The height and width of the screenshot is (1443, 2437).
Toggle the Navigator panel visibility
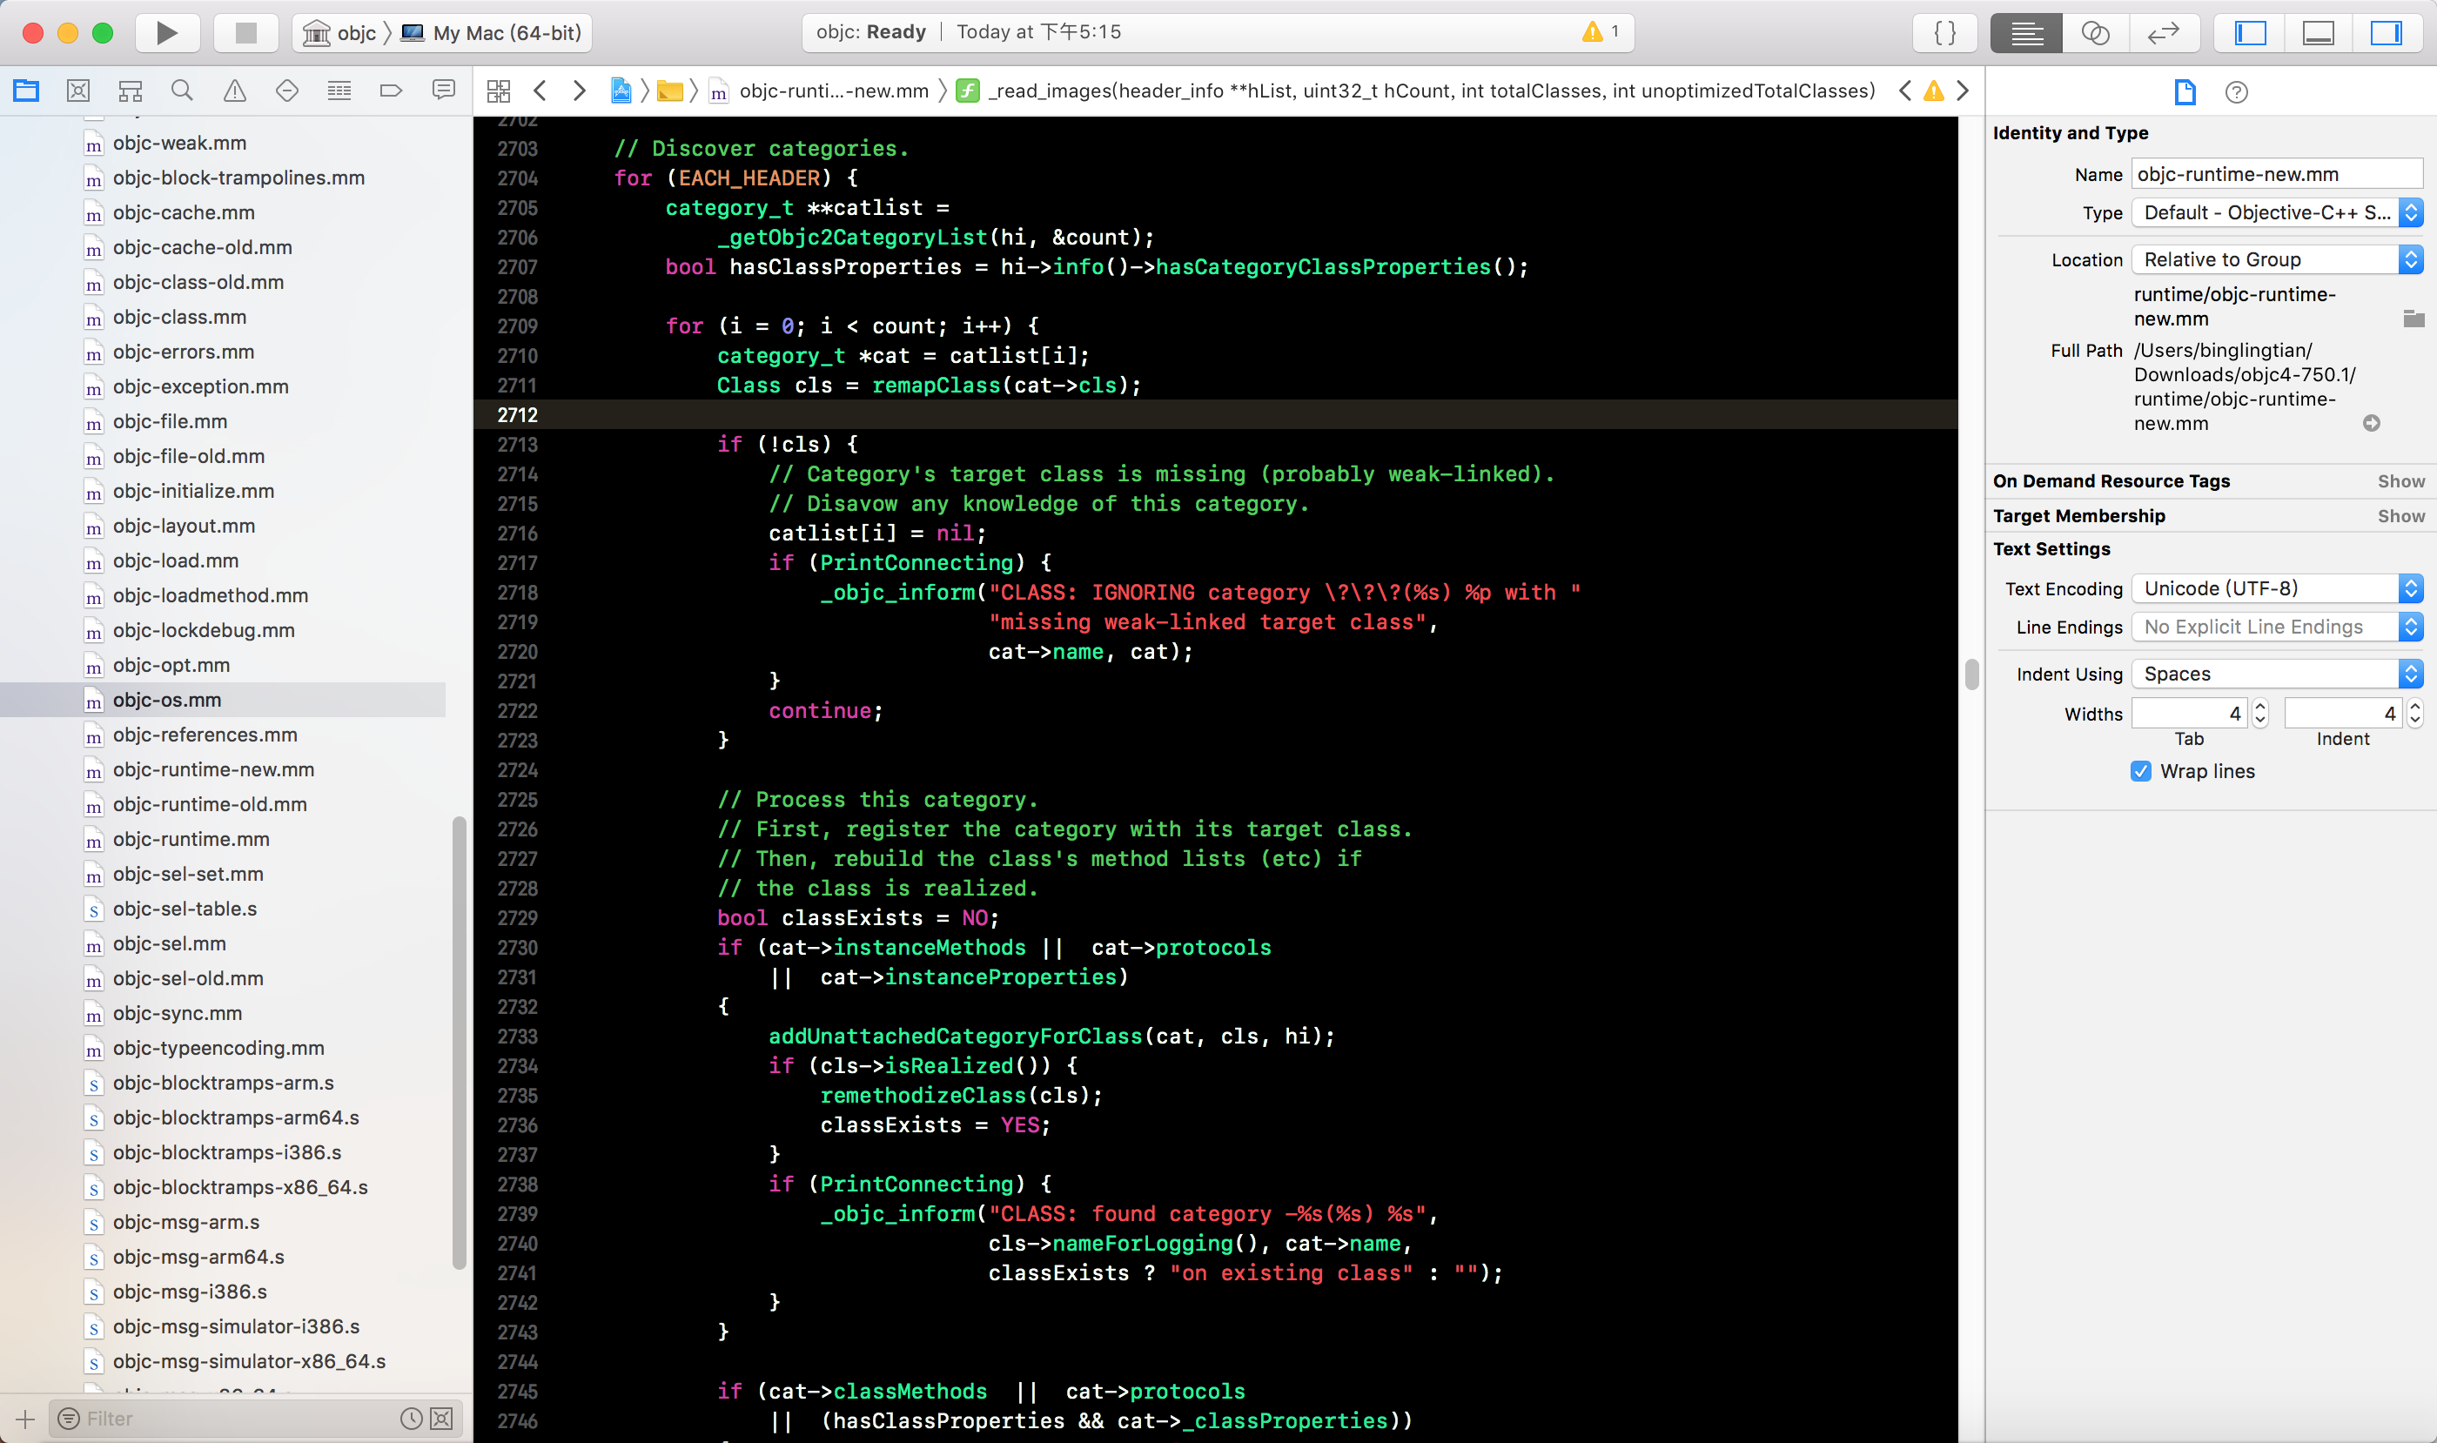click(2250, 32)
